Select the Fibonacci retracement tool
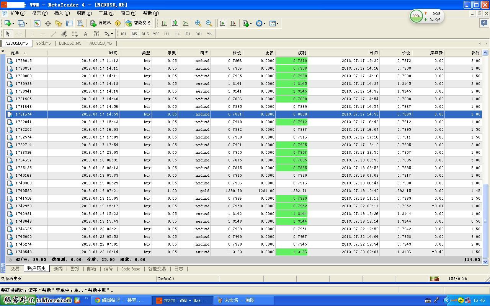The width and height of the screenshot is (490, 306). [75, 34]
